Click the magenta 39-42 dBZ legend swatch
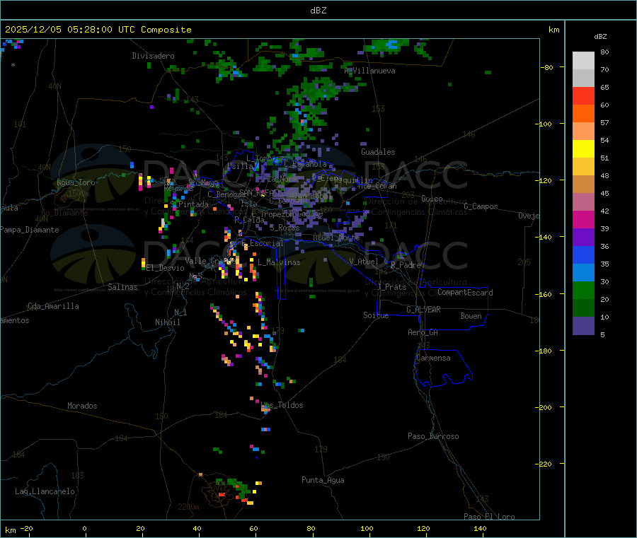This screenshot has width=637, height=538. tap(583, 219)
